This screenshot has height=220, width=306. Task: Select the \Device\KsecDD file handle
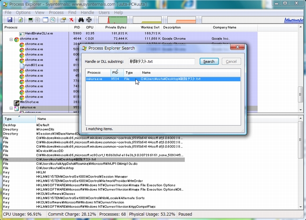[94, 151]
